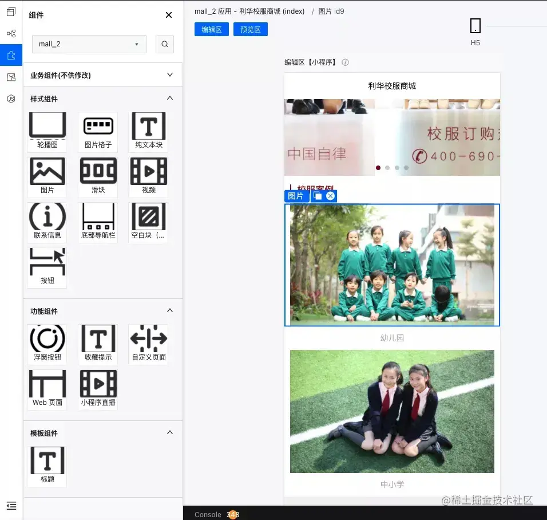
Task: Open the mall_2 dropdown
Action: click(x=89, y=44)
